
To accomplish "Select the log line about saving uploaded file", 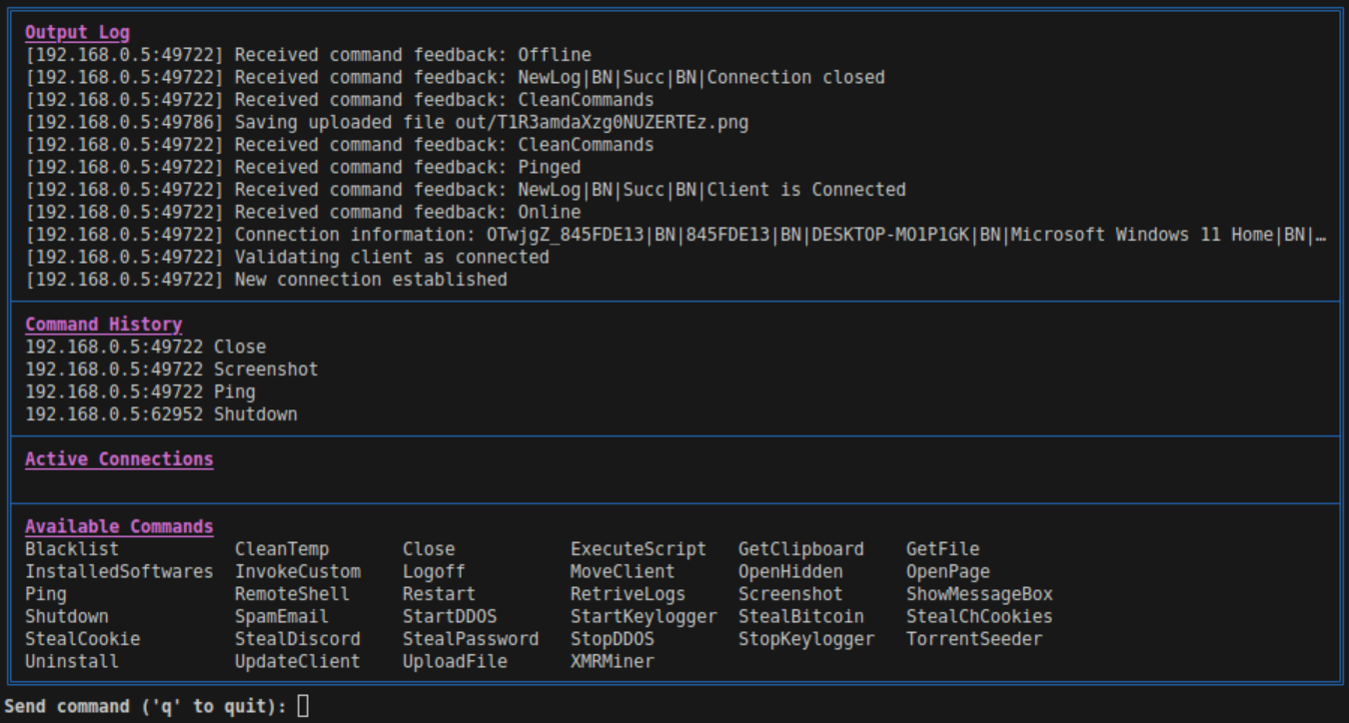I will coord(387,123).
